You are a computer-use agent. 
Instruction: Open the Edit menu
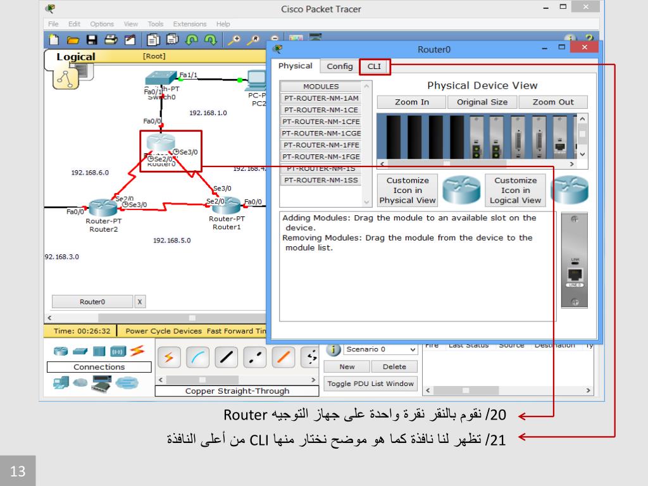click(x=74, y=24)
